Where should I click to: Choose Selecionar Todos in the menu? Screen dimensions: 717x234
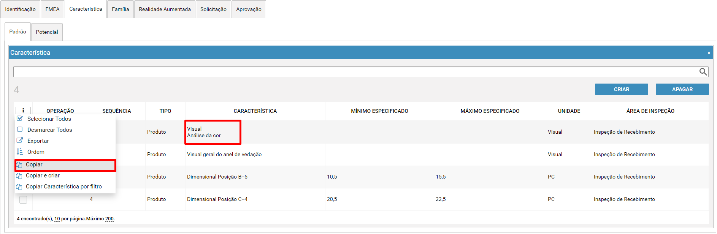[65, 119]
